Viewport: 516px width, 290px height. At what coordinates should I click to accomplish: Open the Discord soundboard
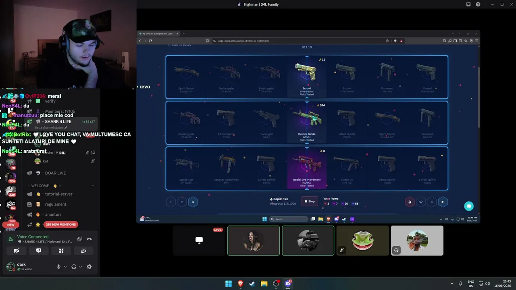coord(83,251)
